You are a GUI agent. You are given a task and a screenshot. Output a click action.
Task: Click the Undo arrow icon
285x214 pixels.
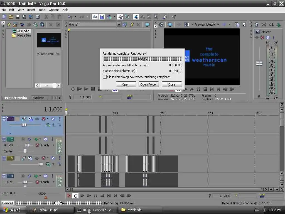[70, 17]
